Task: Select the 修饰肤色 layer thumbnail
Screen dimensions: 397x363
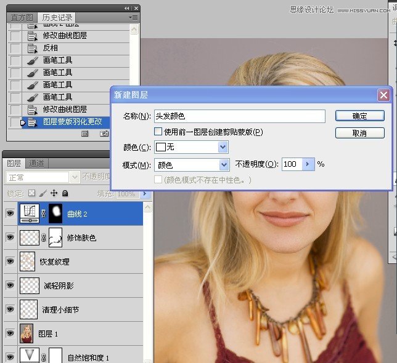Action: tap(30, 237)
